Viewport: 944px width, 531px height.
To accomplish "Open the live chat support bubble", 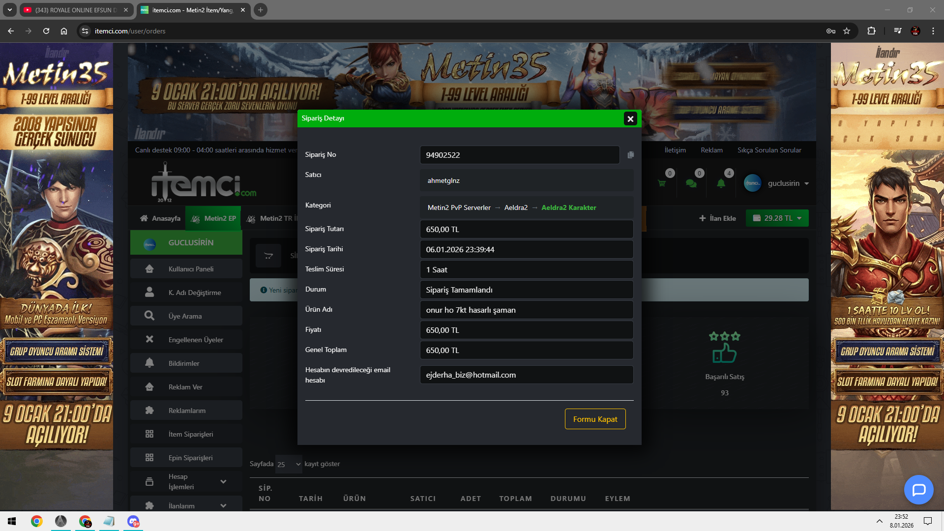I will [918, 490].
